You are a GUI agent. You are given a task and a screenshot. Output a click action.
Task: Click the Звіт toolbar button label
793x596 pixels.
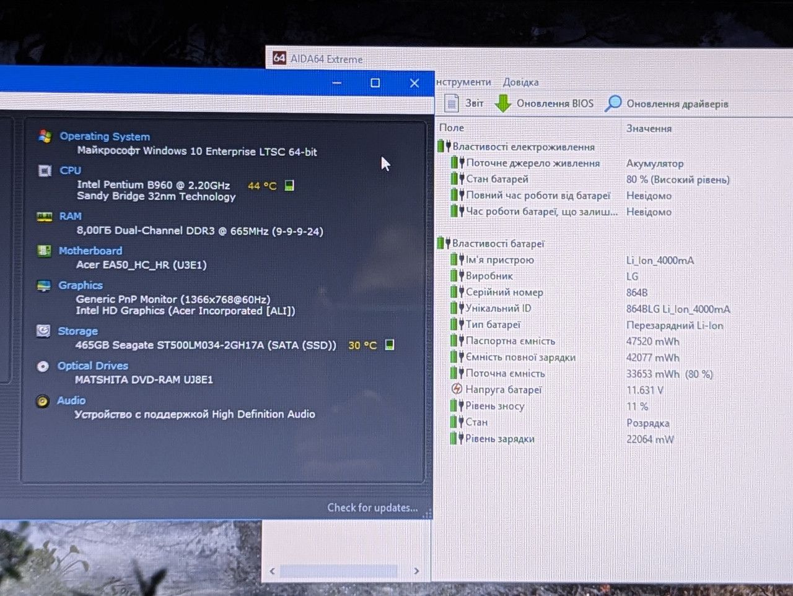tap(475, 103)
